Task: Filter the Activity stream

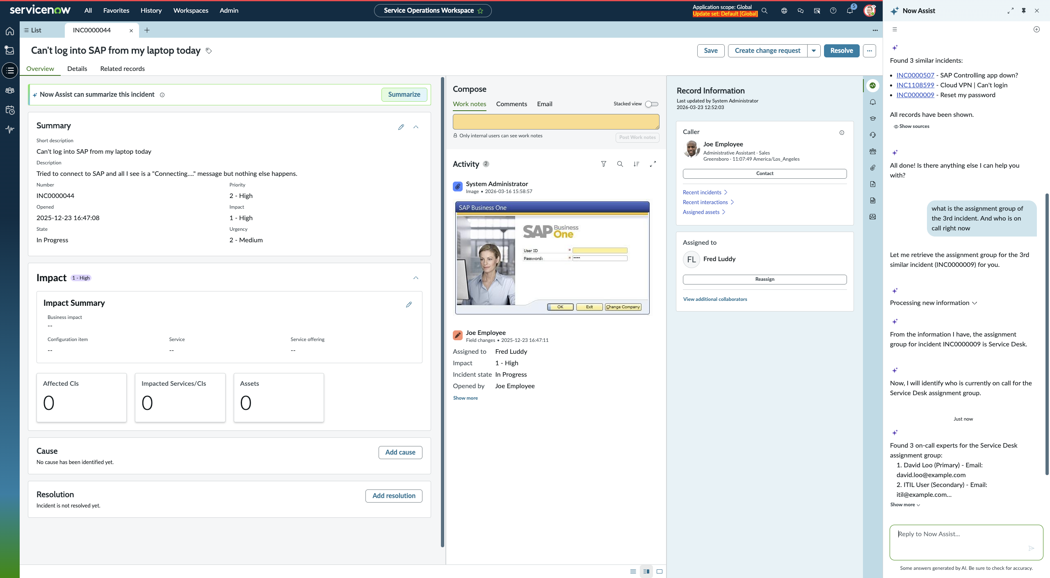Action: 604,164
